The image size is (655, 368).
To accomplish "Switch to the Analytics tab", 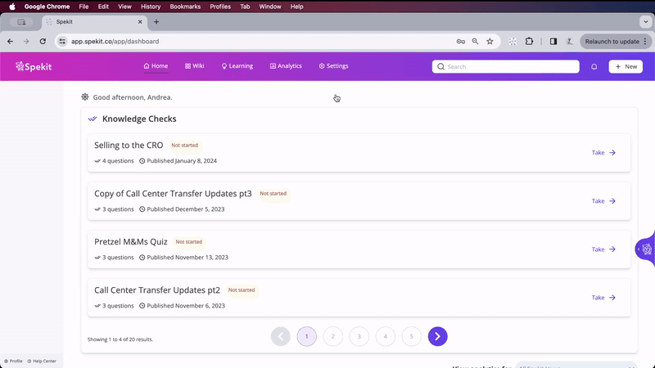I will pyautogui.click(x=286, y=66).
